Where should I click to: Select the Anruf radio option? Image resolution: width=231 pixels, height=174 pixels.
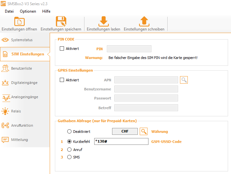click(x=69, y=150)
